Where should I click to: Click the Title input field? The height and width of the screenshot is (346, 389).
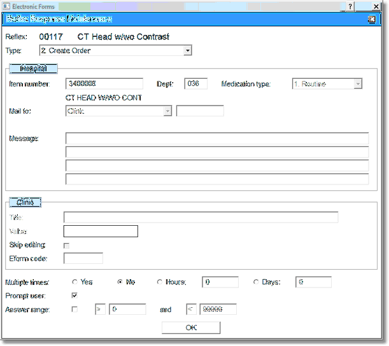[201, 218]
